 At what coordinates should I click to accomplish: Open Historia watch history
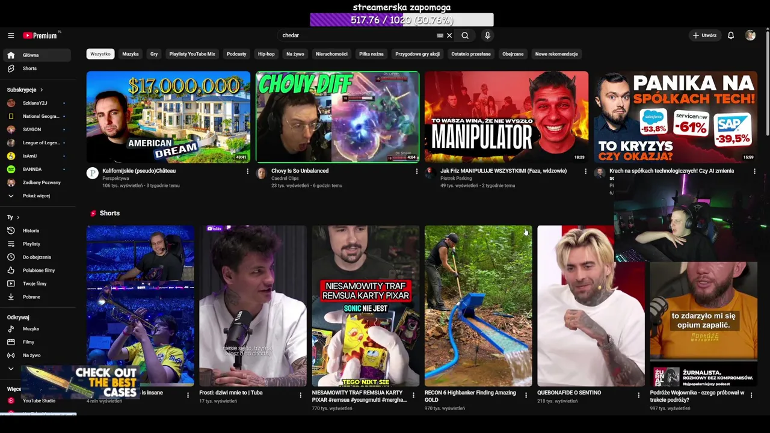36,230
